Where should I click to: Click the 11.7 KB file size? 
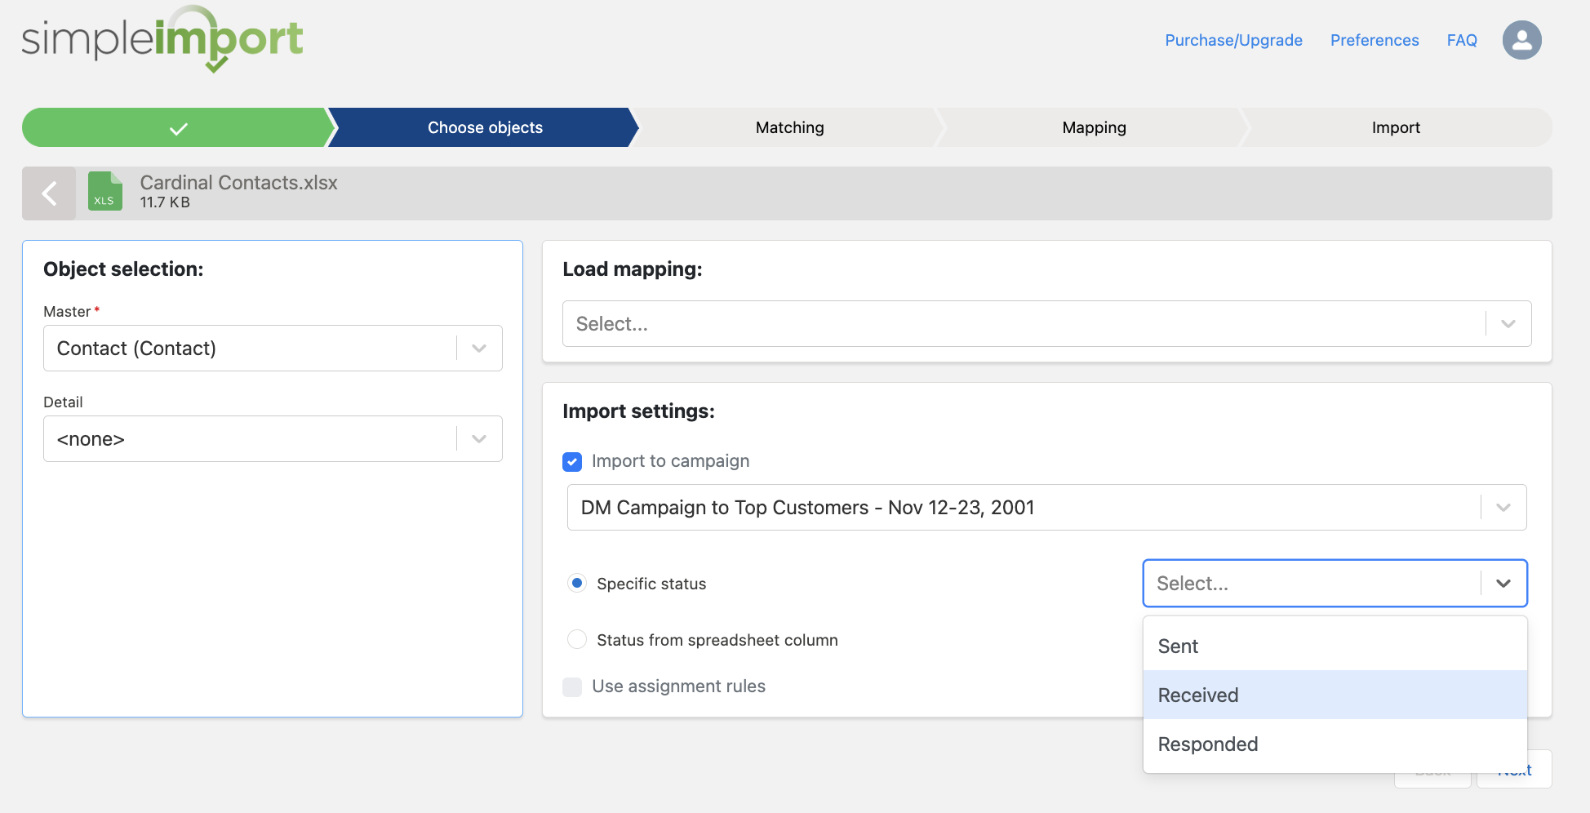pyautogui.click(x=165, y=202)
